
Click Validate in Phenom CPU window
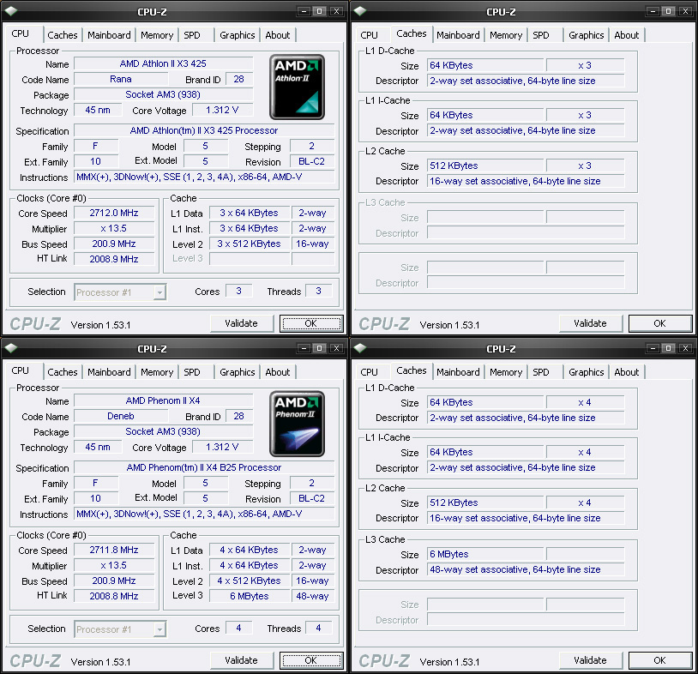coord(241,660)
